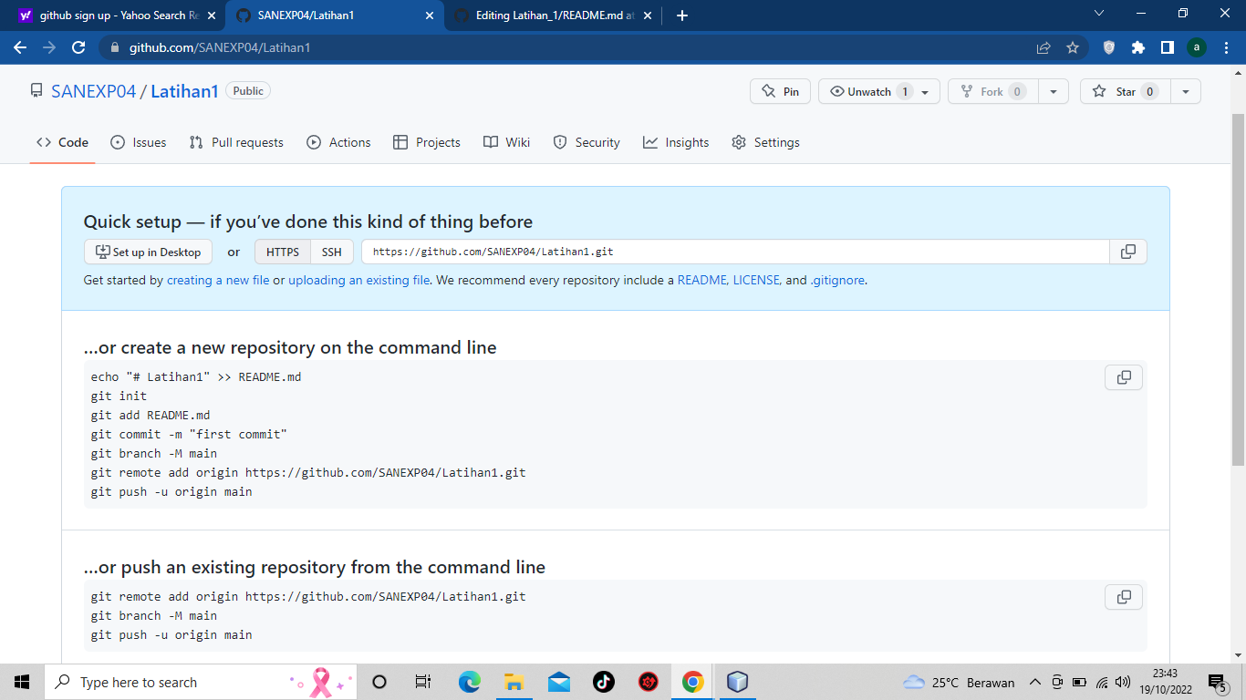Click the Latihan1 repository name link

point(184,91)
